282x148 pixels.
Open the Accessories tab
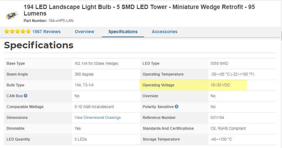(164, 32)
